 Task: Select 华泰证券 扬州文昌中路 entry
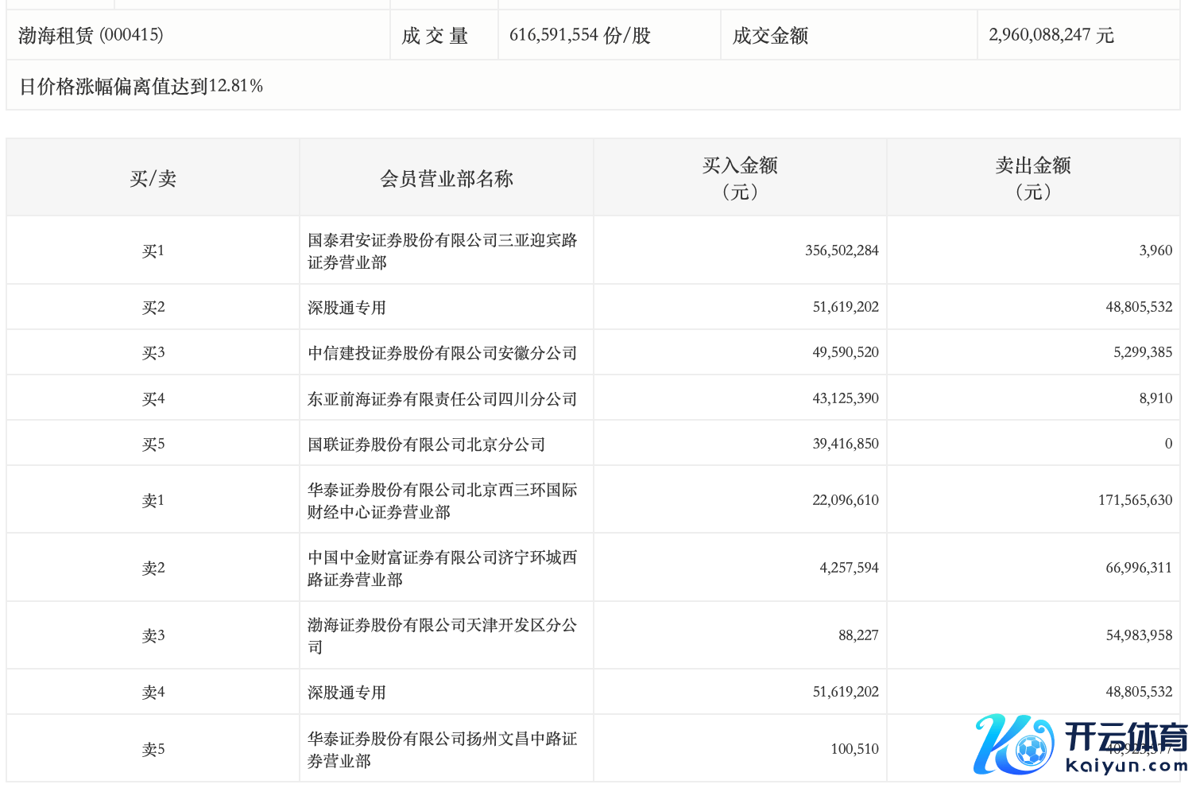click(x=442, y=749)
